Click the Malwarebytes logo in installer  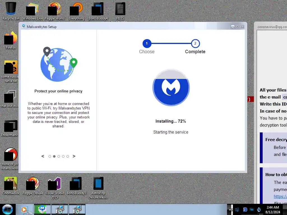[x=171, y=88]
